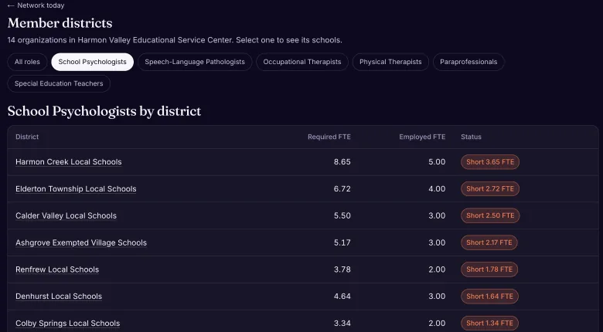Image resolution: width=603 pixels, height=332 pixels.
Task: Click the Employed FTE column header
Action: (x=422, y=137)
